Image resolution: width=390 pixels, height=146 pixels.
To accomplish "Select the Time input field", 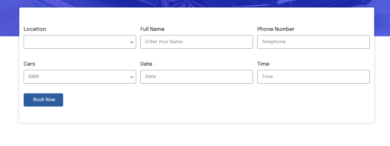I will pyautogui.click(x=313, y=77).
